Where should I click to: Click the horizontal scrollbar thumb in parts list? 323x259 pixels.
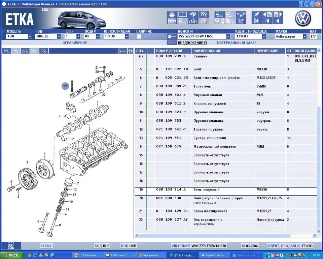pyautogui.click(x=215, y=235)
